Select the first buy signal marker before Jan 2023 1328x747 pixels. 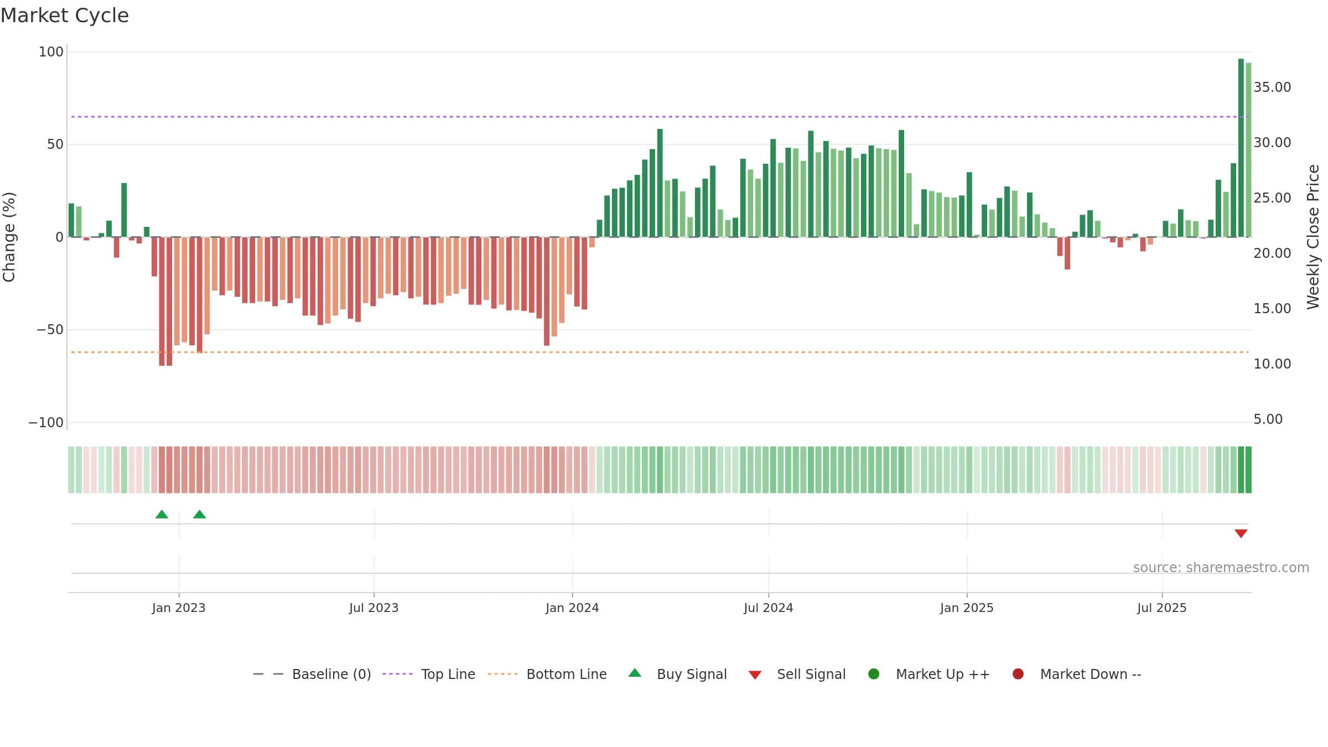[162, 515]
